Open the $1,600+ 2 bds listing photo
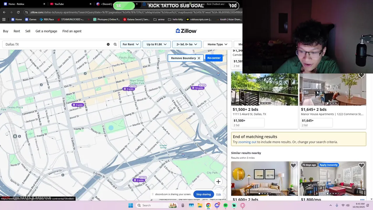This screenshot has width=373, height=210. 265,178
